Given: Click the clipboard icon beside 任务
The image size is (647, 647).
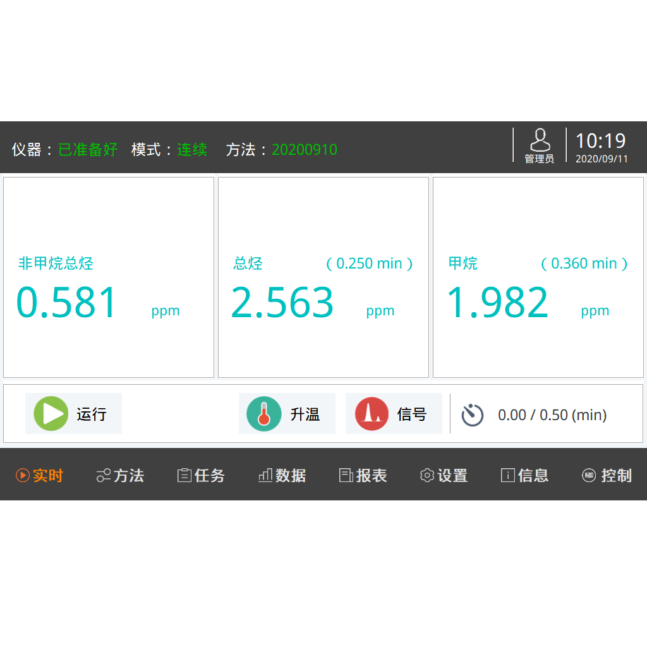Looking at the screenshot, I should pos(184,476).
